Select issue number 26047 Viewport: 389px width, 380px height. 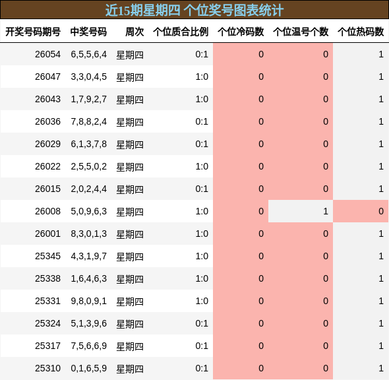point(47,77)
